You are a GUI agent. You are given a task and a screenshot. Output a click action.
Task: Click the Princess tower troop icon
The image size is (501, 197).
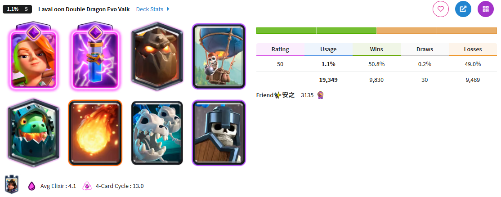(12, 184)
